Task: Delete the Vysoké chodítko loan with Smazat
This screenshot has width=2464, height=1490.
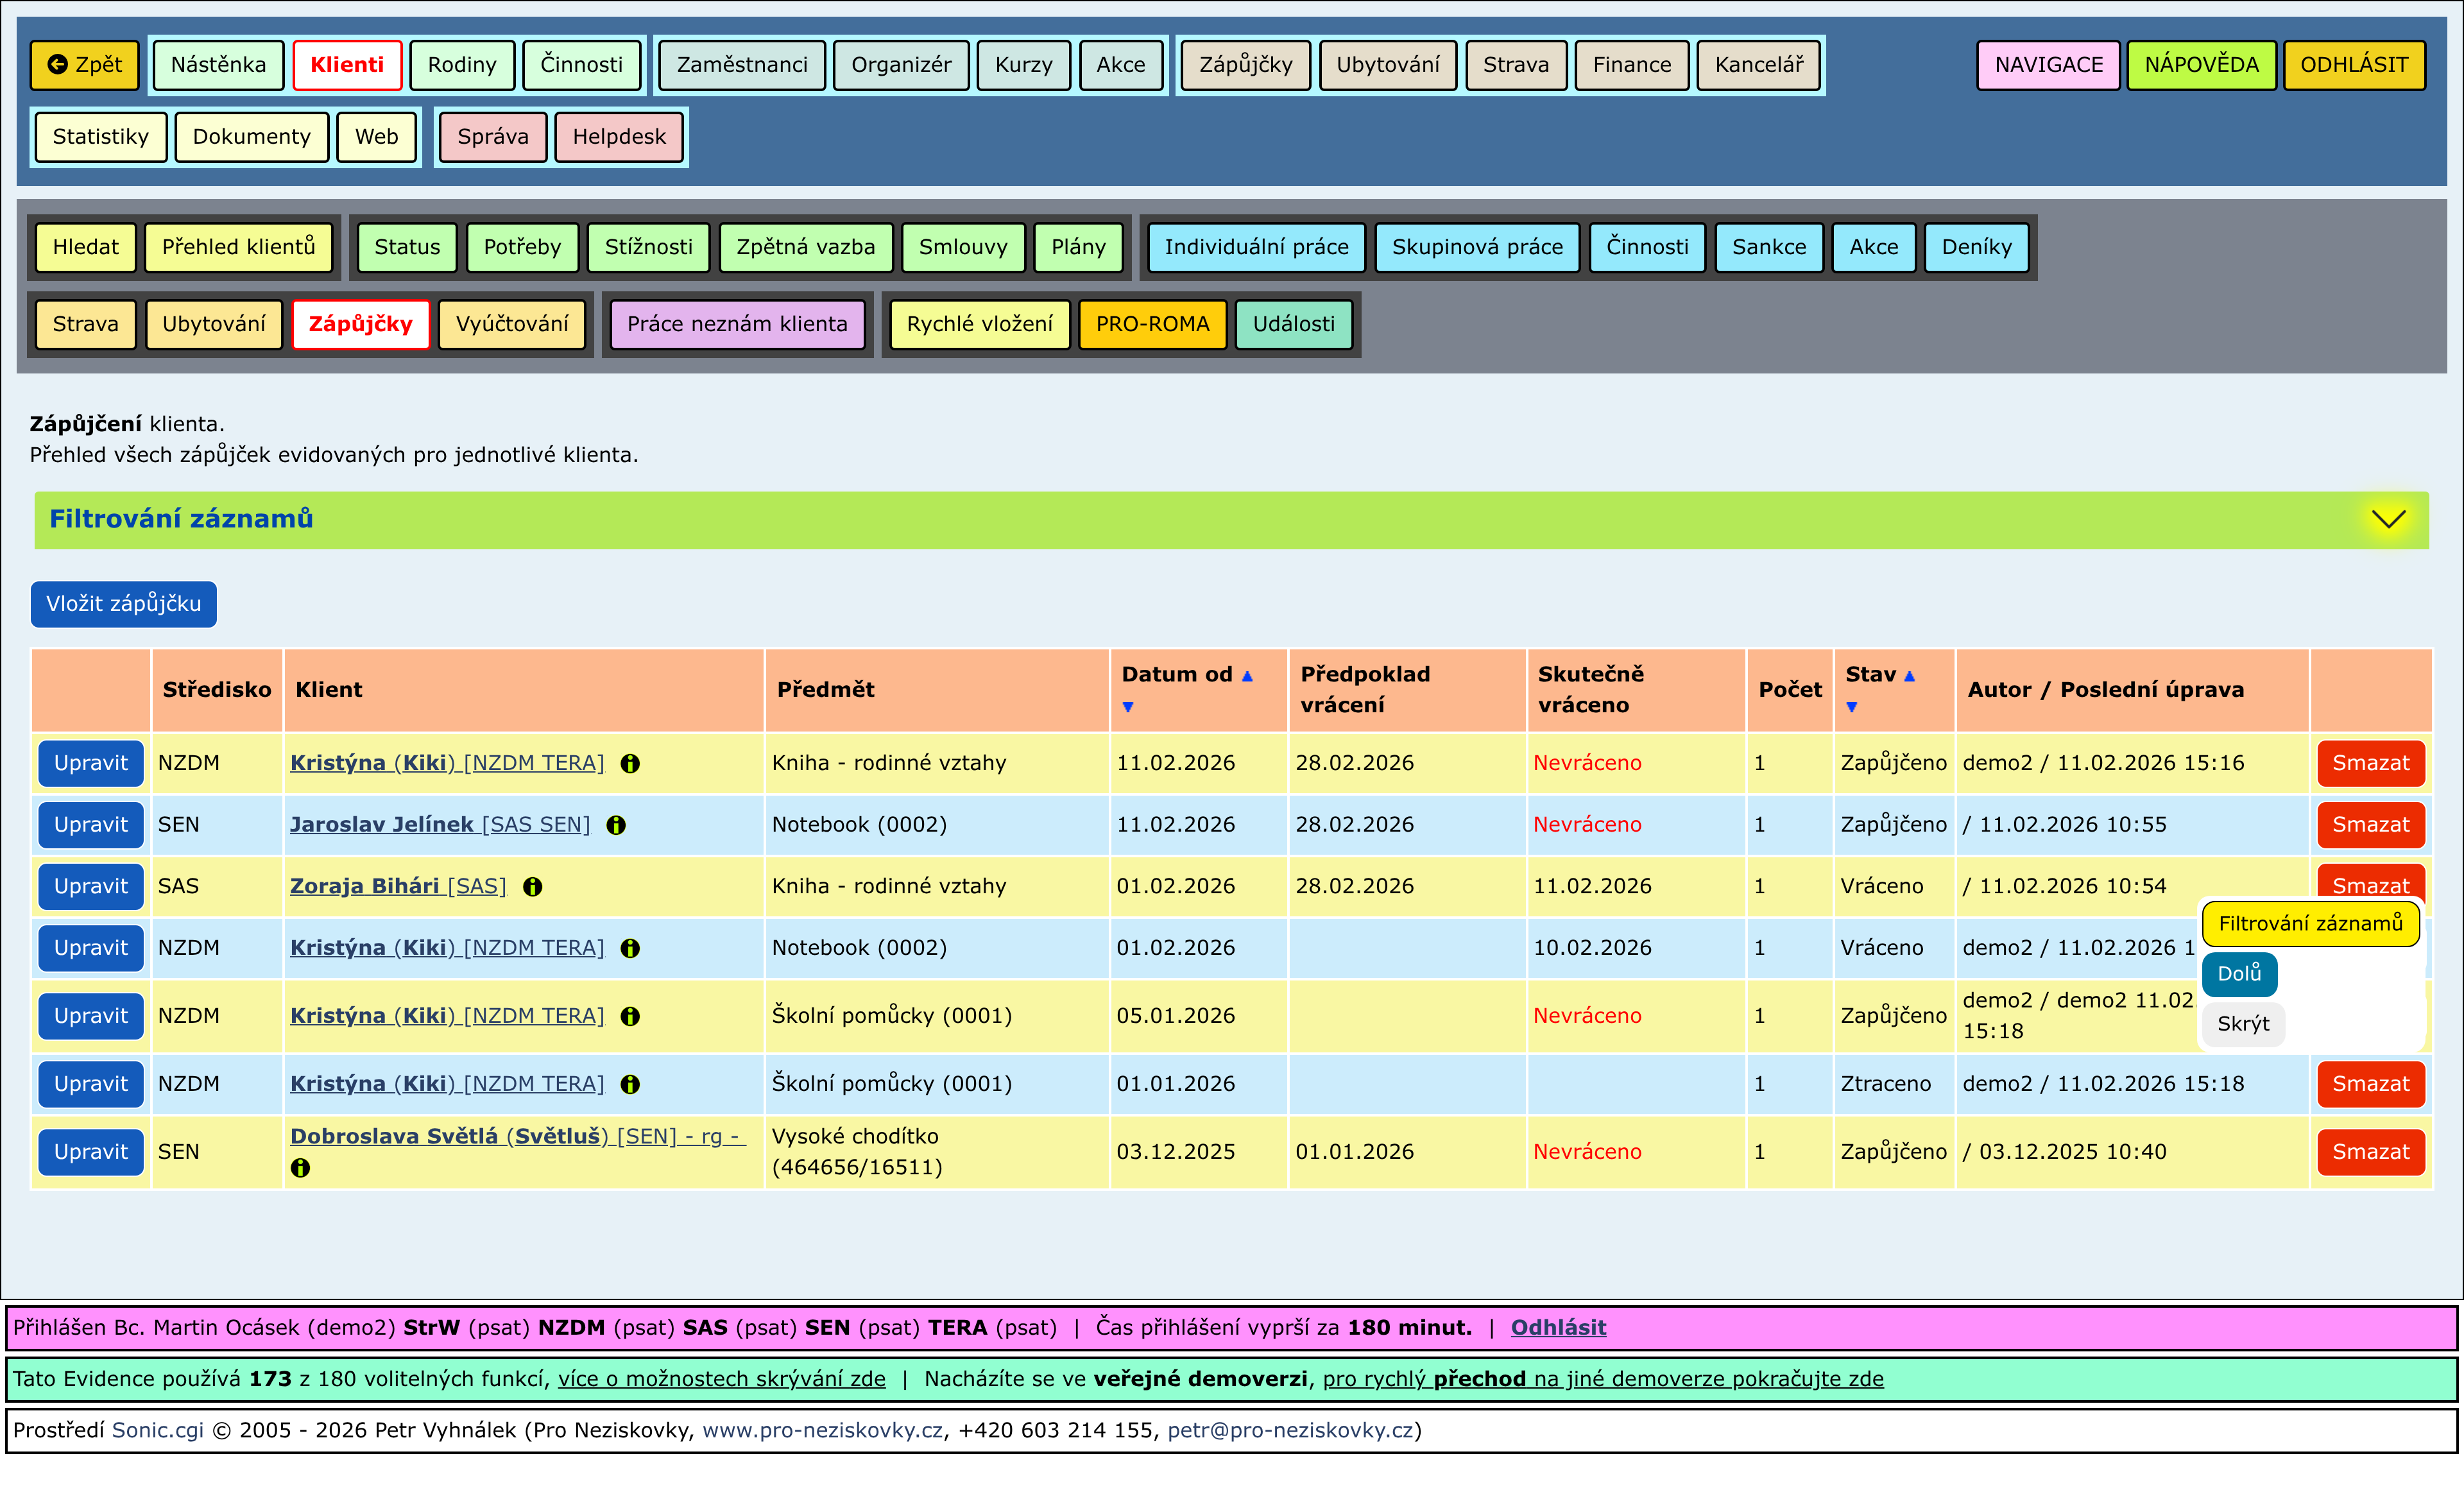Action: pyautogui.click(x=2370, y=1152)
